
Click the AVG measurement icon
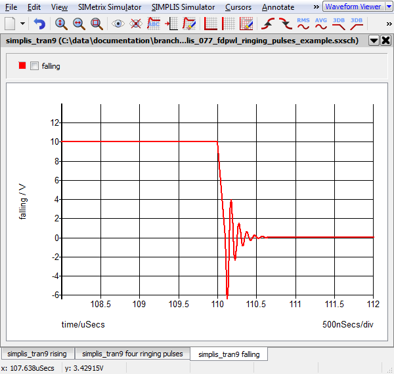click(x=321, y=24)
